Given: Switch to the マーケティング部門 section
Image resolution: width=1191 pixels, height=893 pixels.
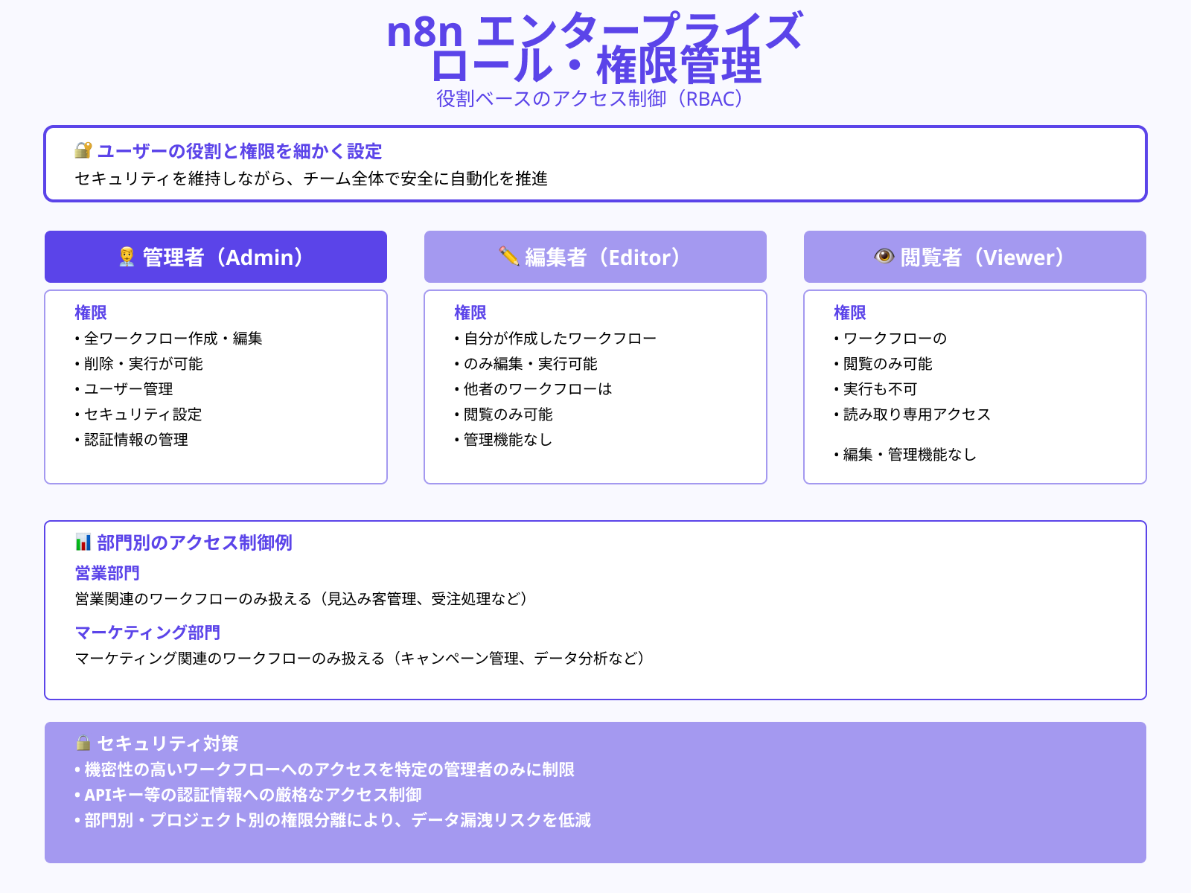Looking at the screenshot, I should [147, 633].
